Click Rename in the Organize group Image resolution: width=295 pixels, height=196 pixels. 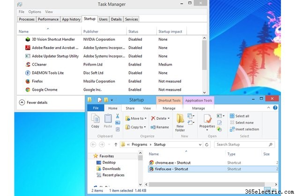tap(160, 127)
